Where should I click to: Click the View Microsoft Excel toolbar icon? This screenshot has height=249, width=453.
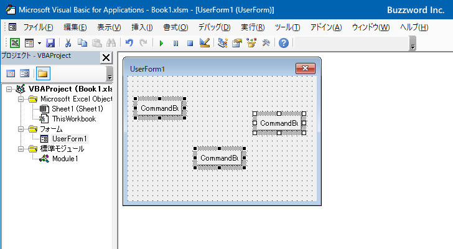click(15, 43)
